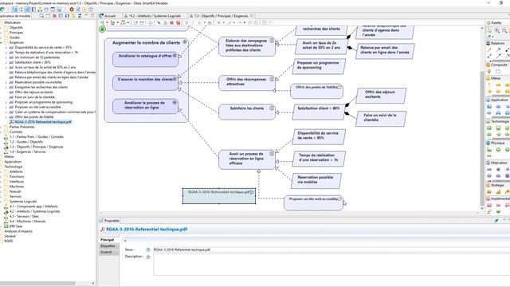The image size is (510, 287).
Task: Select 'RGAA-3-2016-Referentiel-techique.pdf' in the tree
Action: [x=43, y=122]
